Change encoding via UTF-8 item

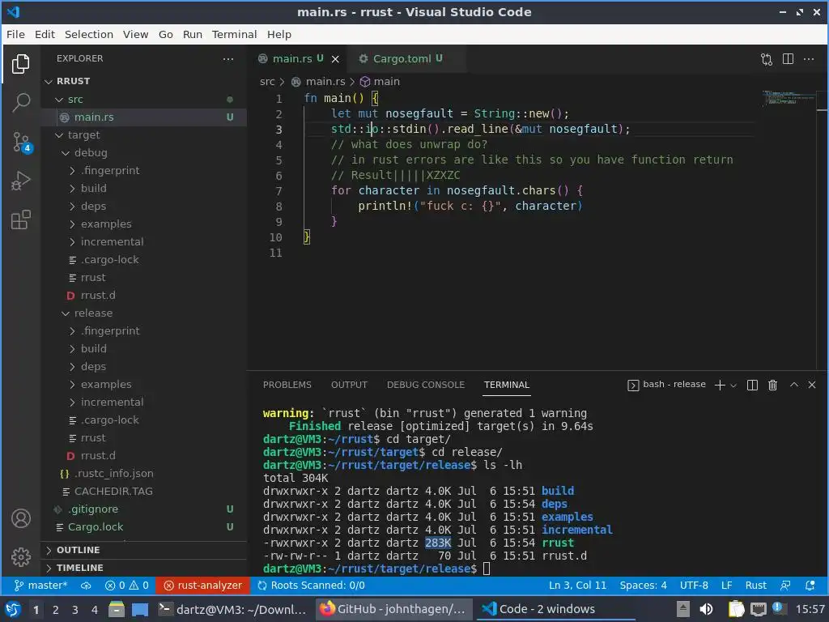click(x=694, y=586)
